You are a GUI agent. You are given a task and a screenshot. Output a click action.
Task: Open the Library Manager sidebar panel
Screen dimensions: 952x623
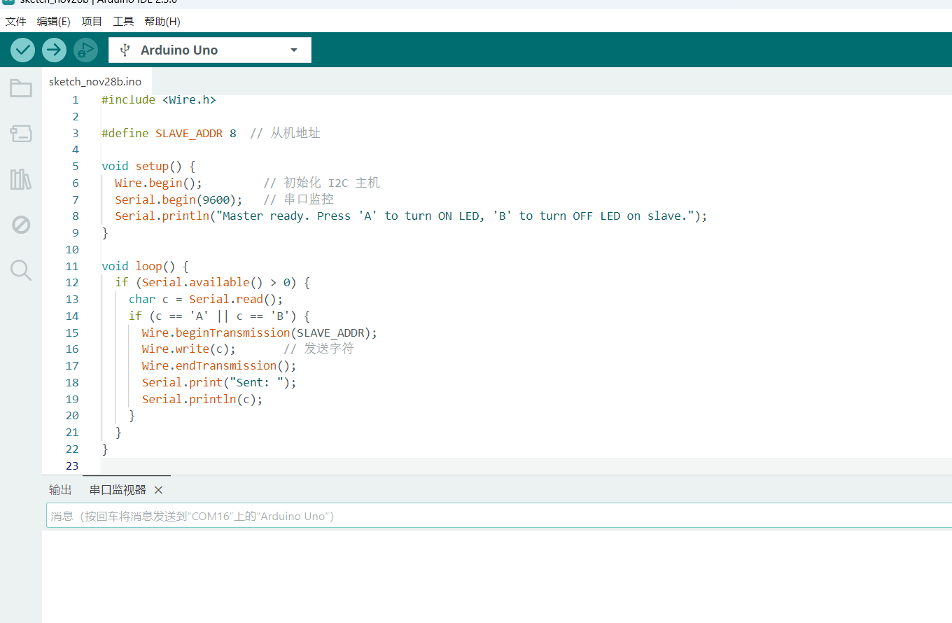coord(21,179)
